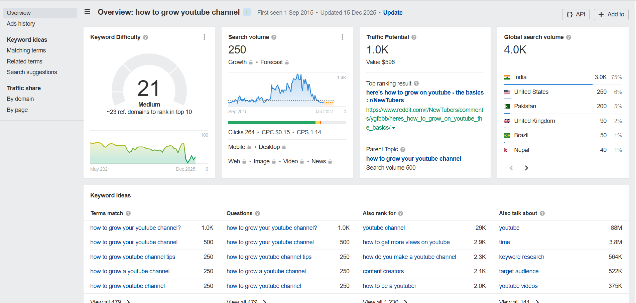Viewport: 636px width, 303px height.
Task: Click the lock icon beside Web
Action: pyautogui.click(x=244, y=162)
